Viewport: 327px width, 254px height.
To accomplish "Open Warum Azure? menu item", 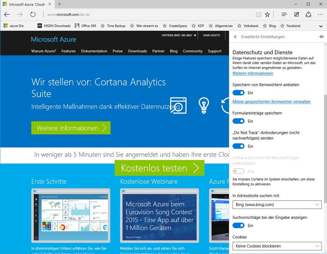I will 44,51.
